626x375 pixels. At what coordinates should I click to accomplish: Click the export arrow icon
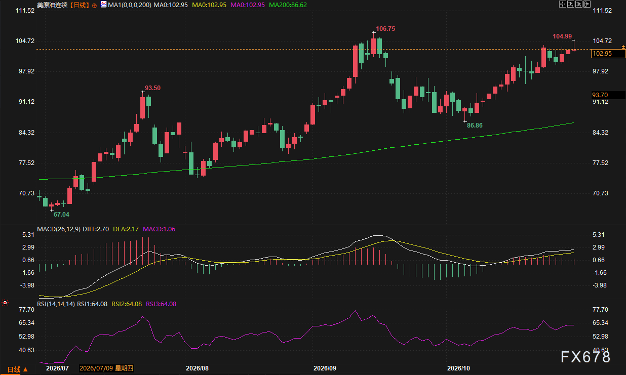588,4
